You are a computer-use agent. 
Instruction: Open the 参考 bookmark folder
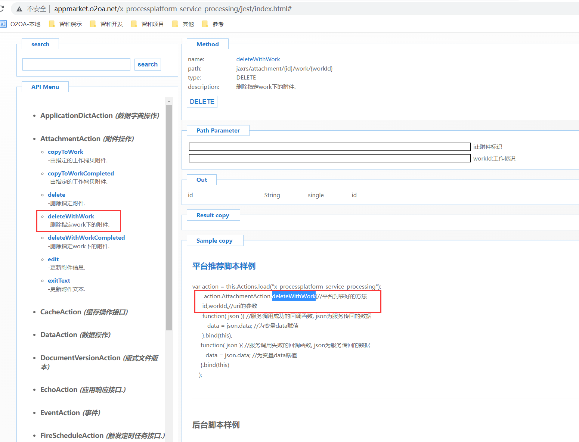[x=213, y=24]
